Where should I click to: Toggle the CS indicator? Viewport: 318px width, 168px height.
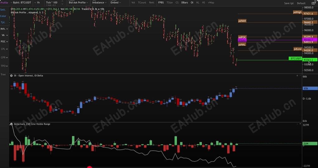pos(177,2)
